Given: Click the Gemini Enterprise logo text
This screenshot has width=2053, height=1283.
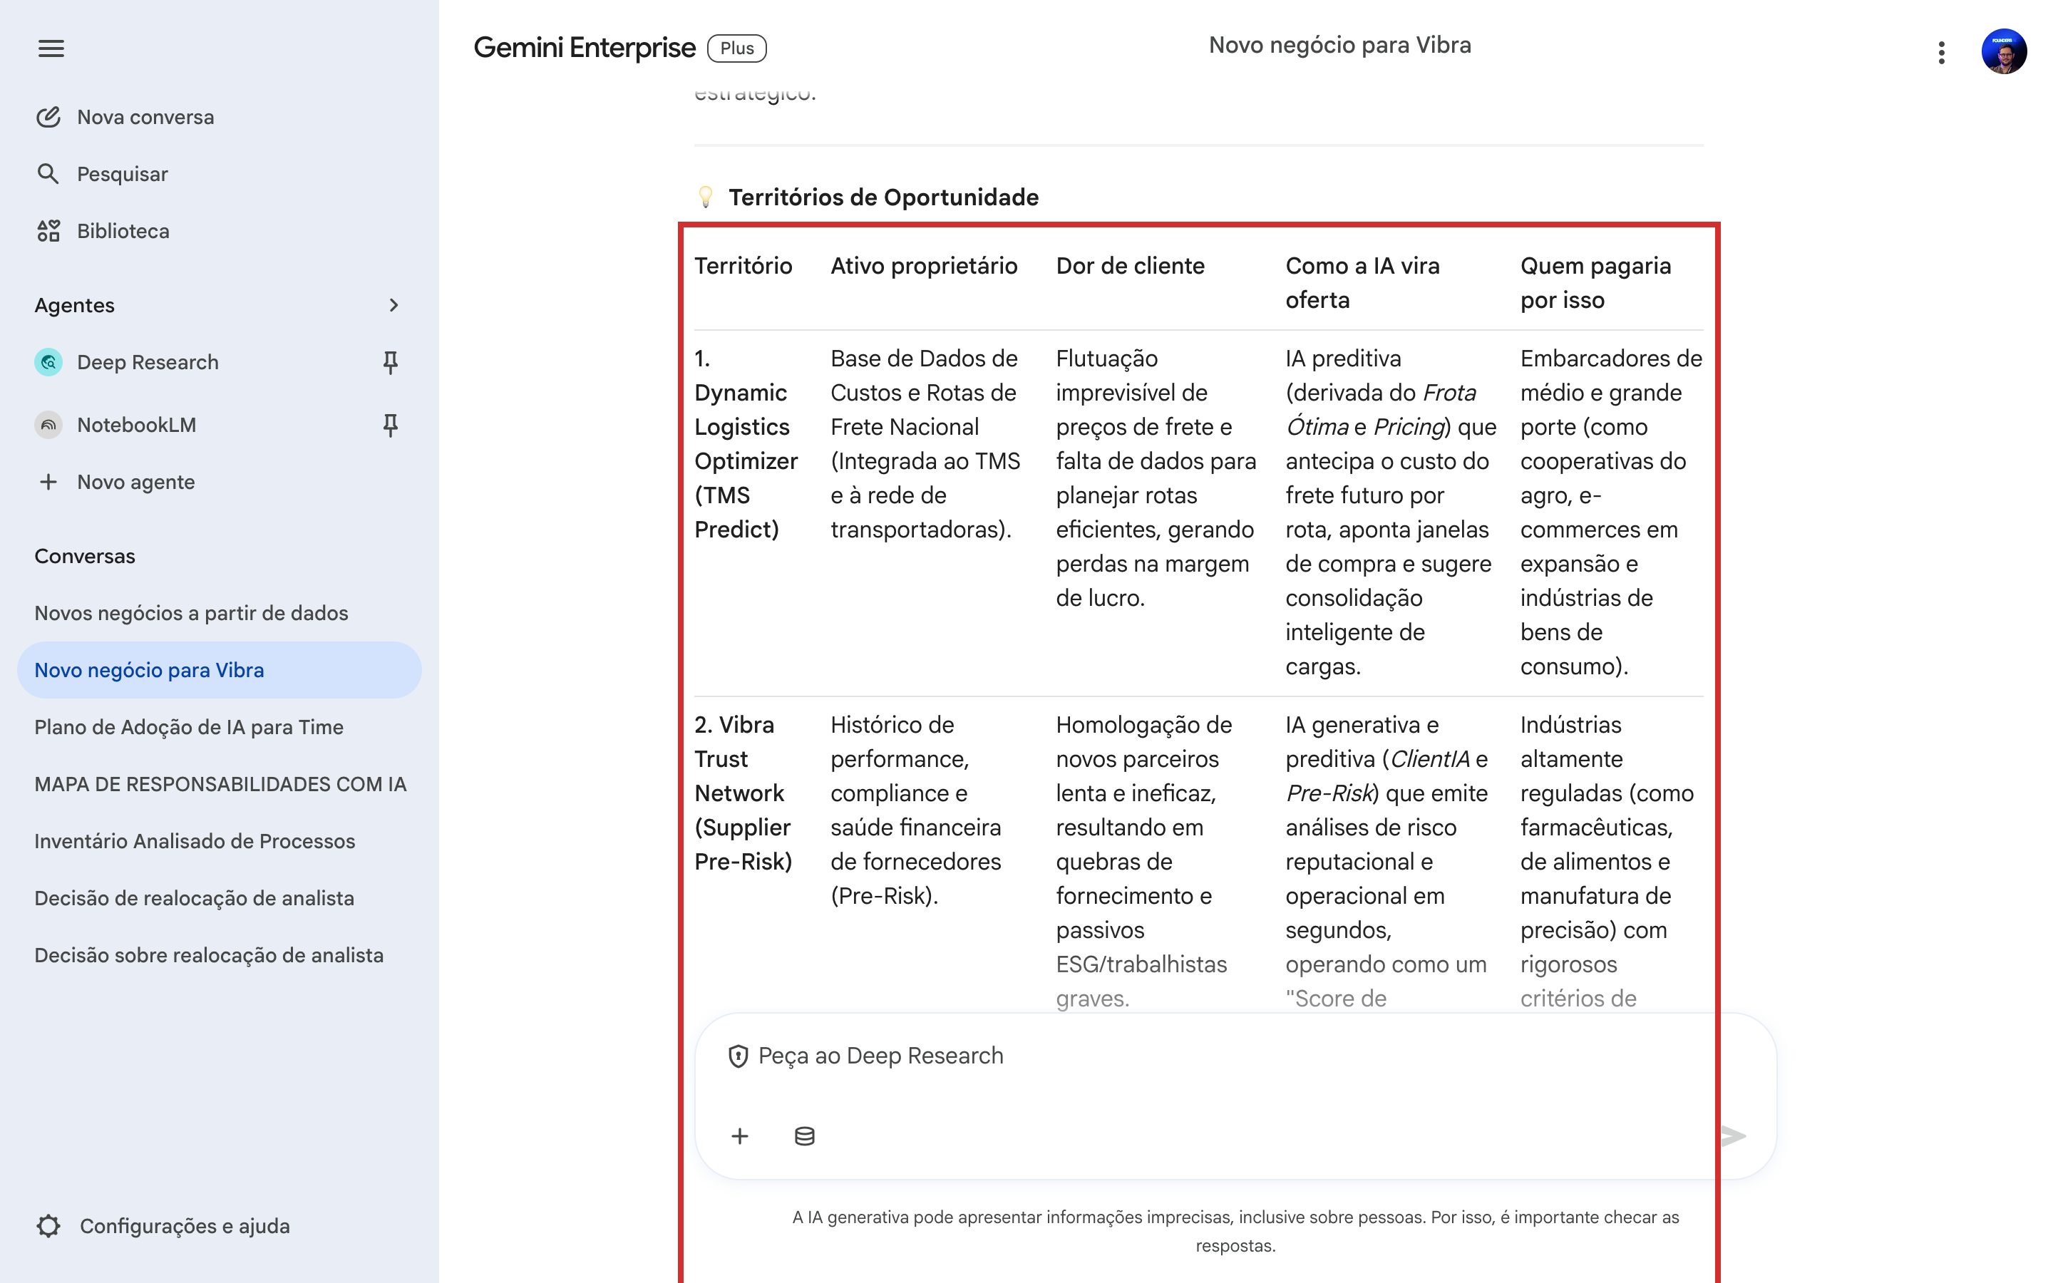Looking at the screenshot, I should click(x=584, y=48).
